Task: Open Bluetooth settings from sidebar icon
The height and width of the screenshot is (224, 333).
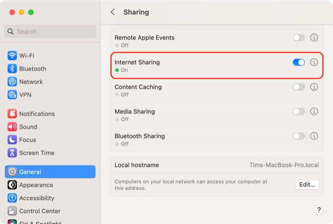Action: (x=12, y=69)
